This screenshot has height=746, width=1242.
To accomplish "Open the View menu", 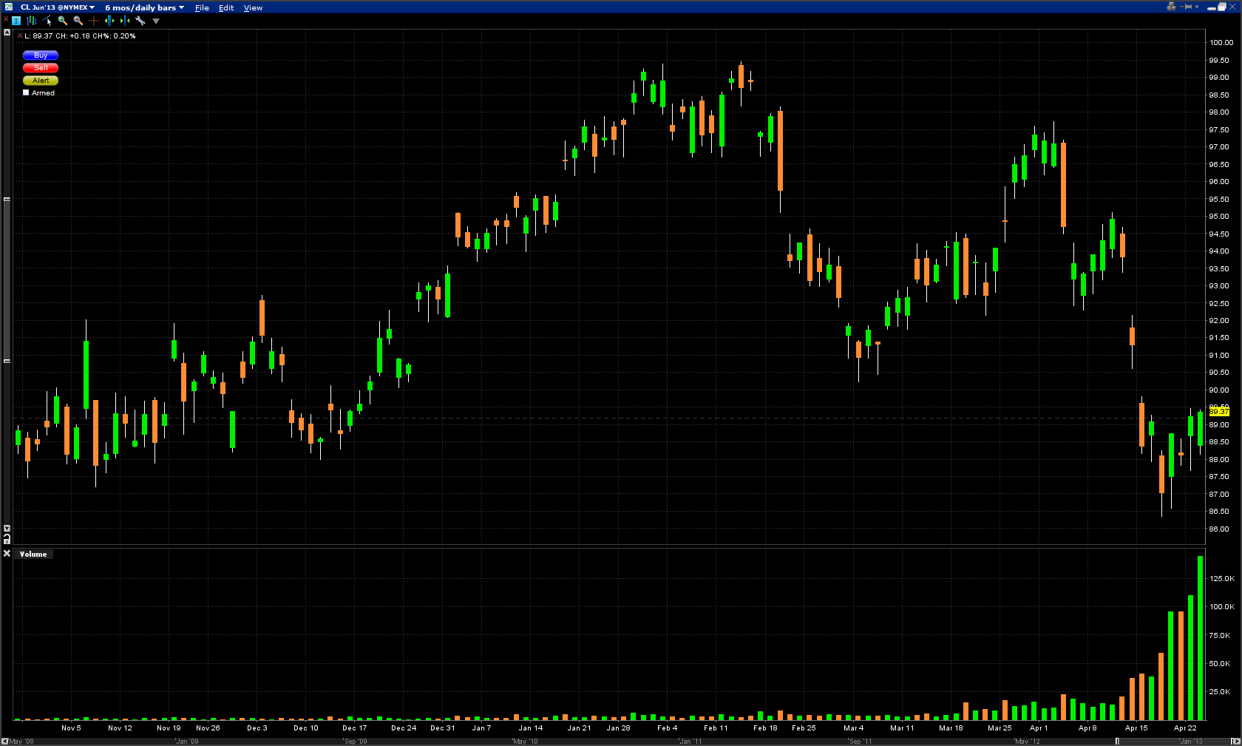I will 253,7.
